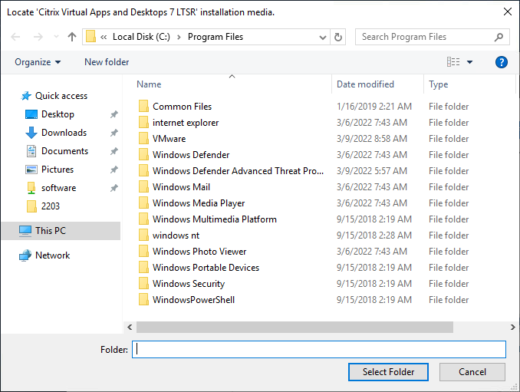Image resolution: width=520 pixels, height=392 pixels.
Task: Click the VMware date 3/9/2022 8:58 AM
Action: 371,139
